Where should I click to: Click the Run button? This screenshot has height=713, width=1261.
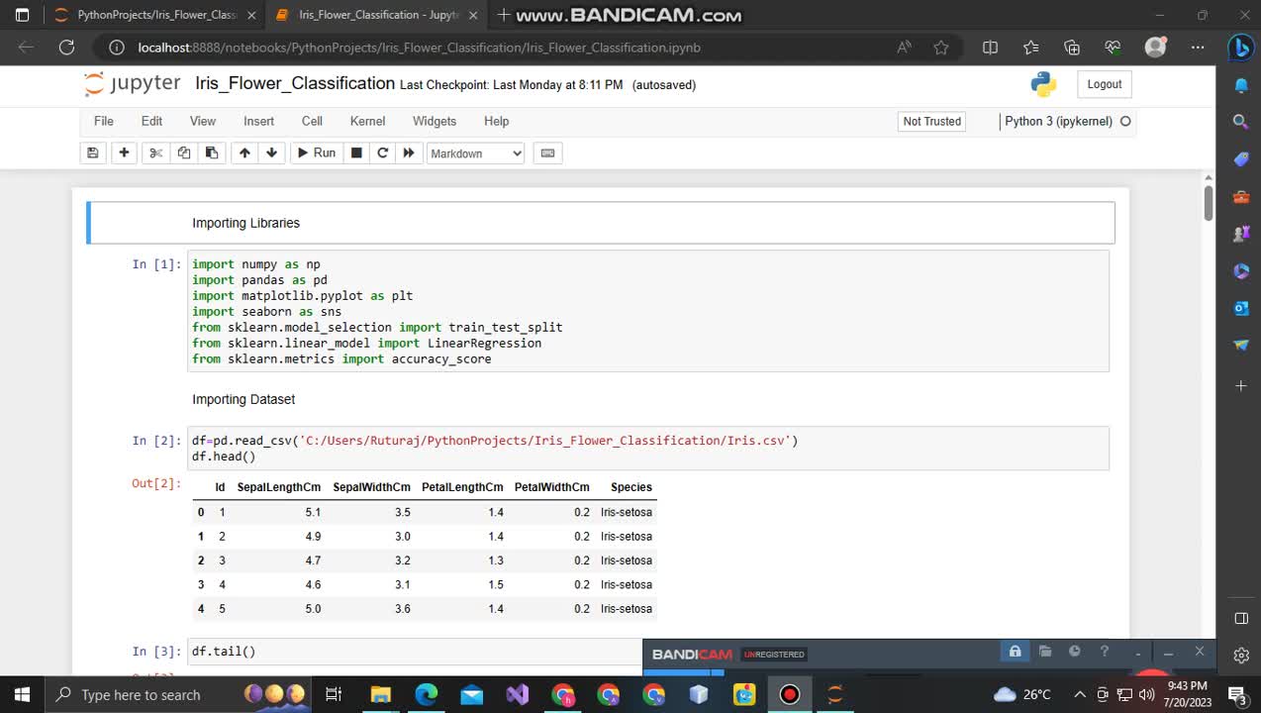click(316, 153)
